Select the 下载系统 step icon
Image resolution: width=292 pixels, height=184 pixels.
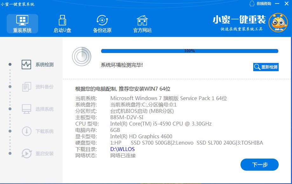pos(27,131)
